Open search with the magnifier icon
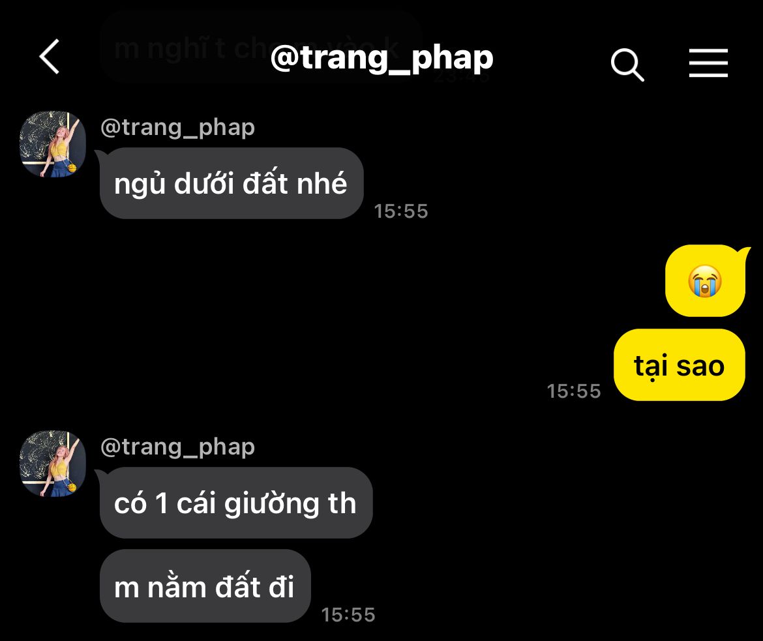The height and width of the screenshot is (641, 763). (627, 64)
